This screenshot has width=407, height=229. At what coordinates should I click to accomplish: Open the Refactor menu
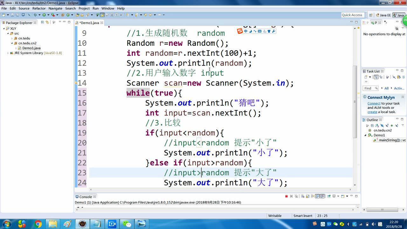tap(39, 8)
